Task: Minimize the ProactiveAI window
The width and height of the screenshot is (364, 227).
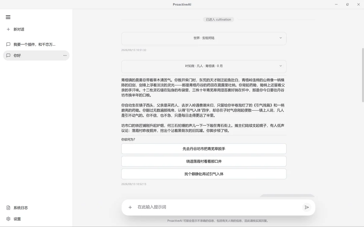Action: 336,4
